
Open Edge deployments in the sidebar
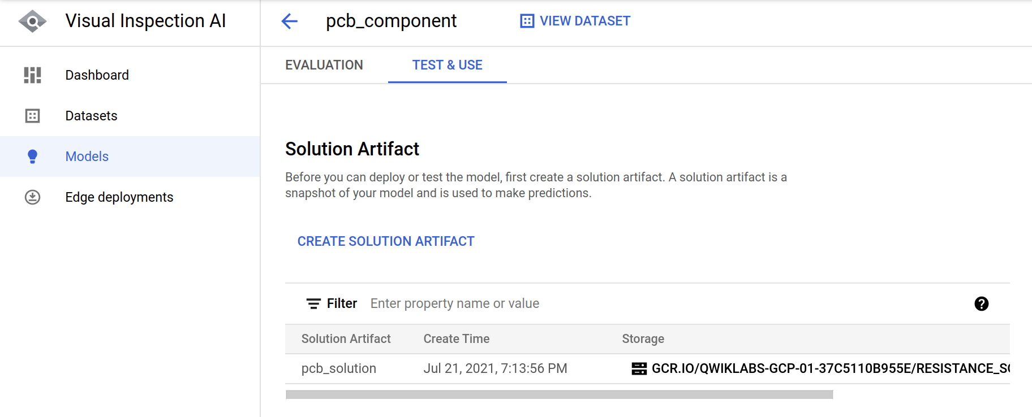coord(119,197)
